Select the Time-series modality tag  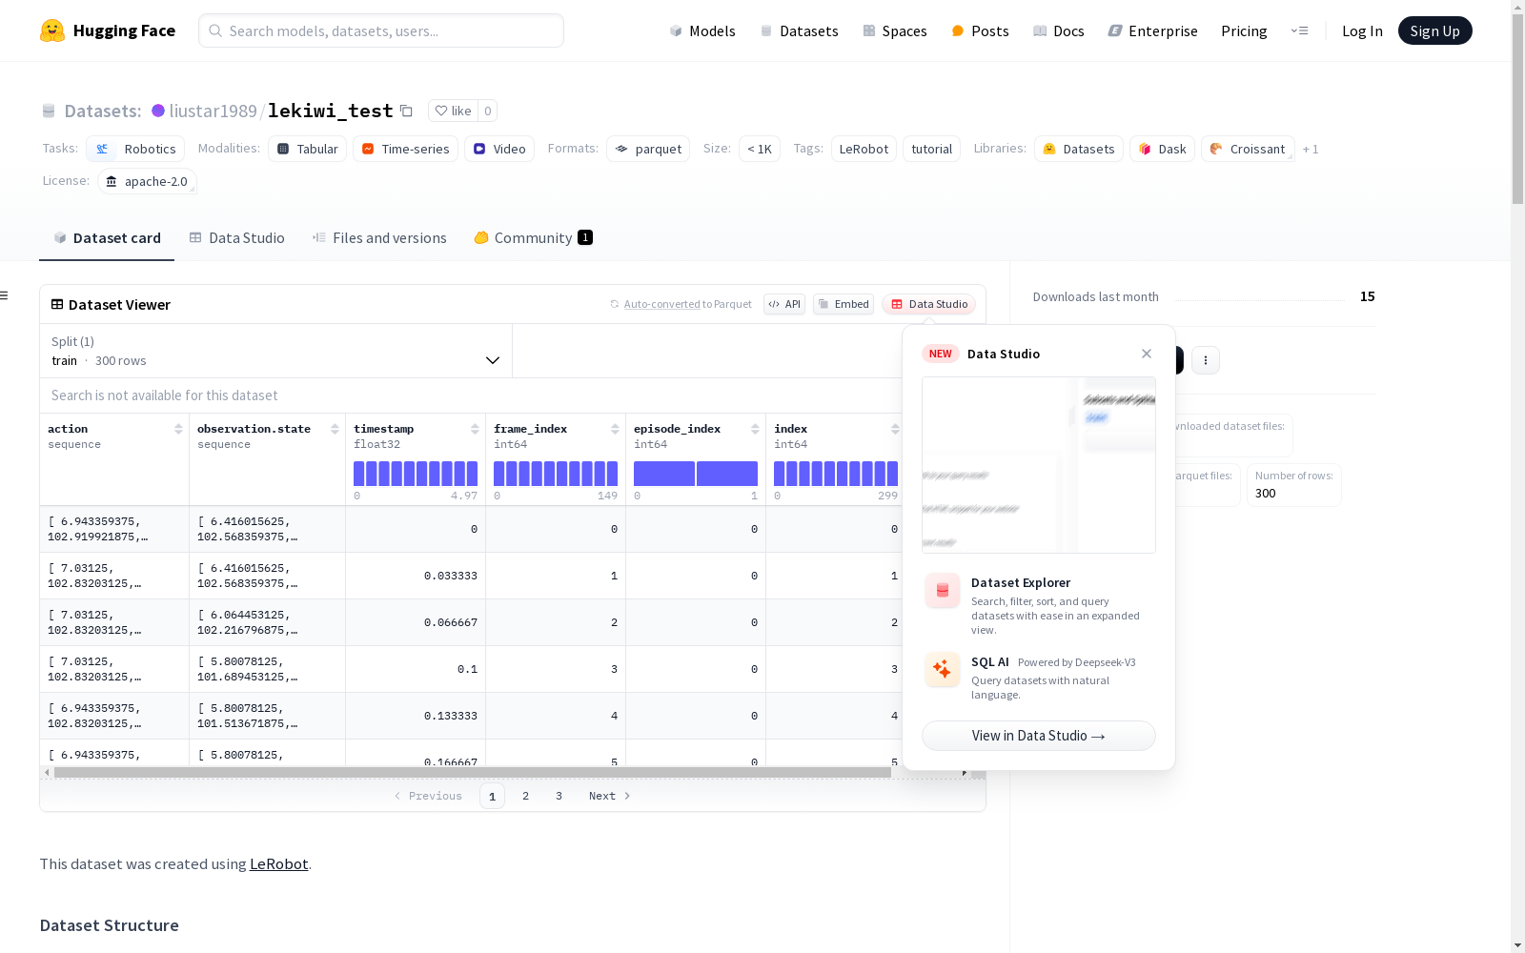(x=405, y=149)
